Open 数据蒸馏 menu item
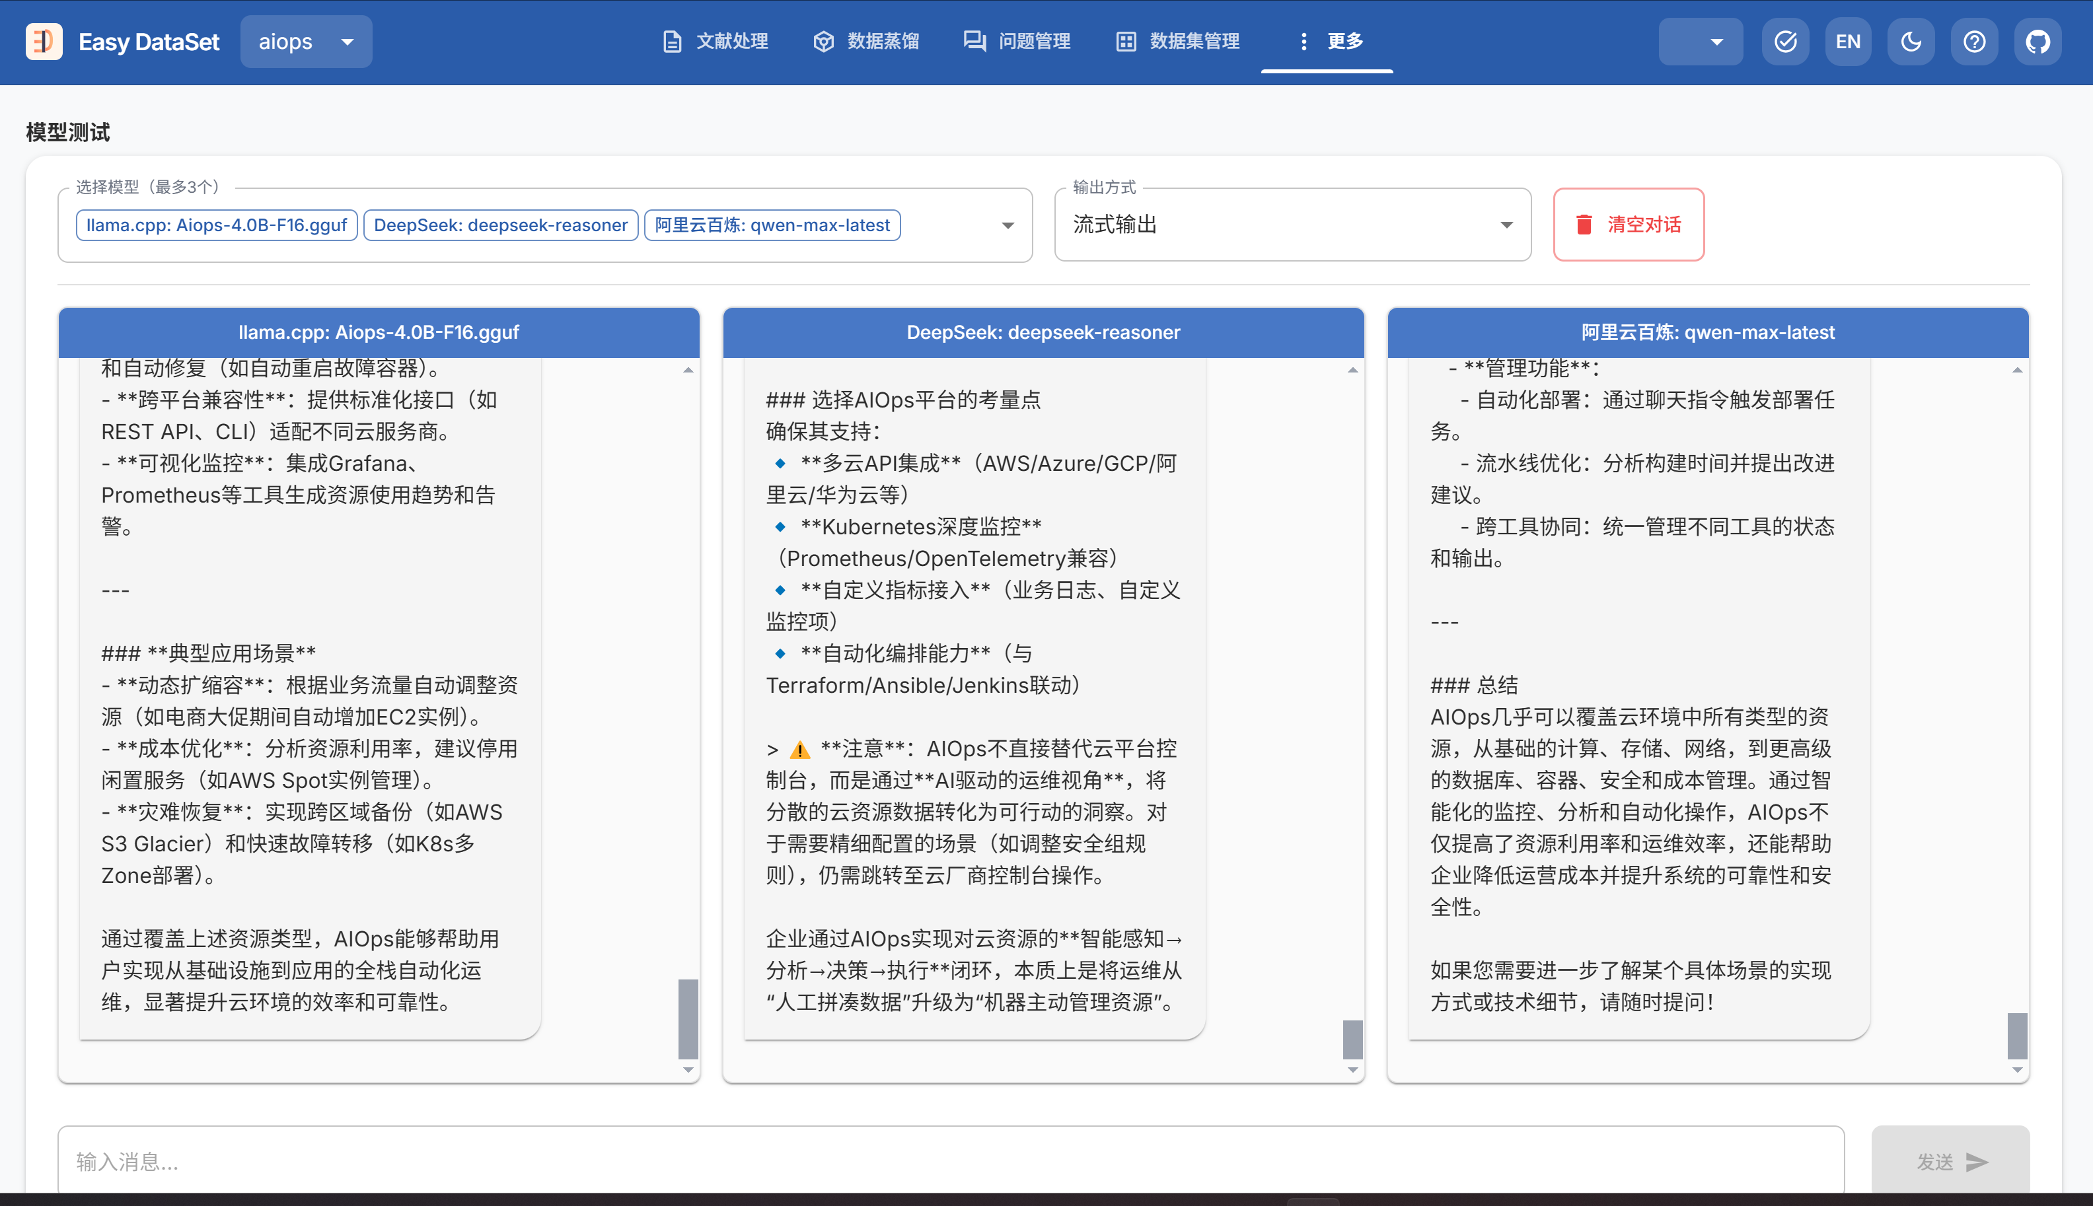Image resolution: width=2093 pixels, height=1206 pixels. click(x=866, y=42)
